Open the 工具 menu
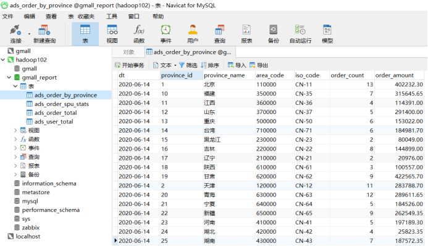Image resolution: width=428 pixels, height=246 pixels. coord(112,17)
